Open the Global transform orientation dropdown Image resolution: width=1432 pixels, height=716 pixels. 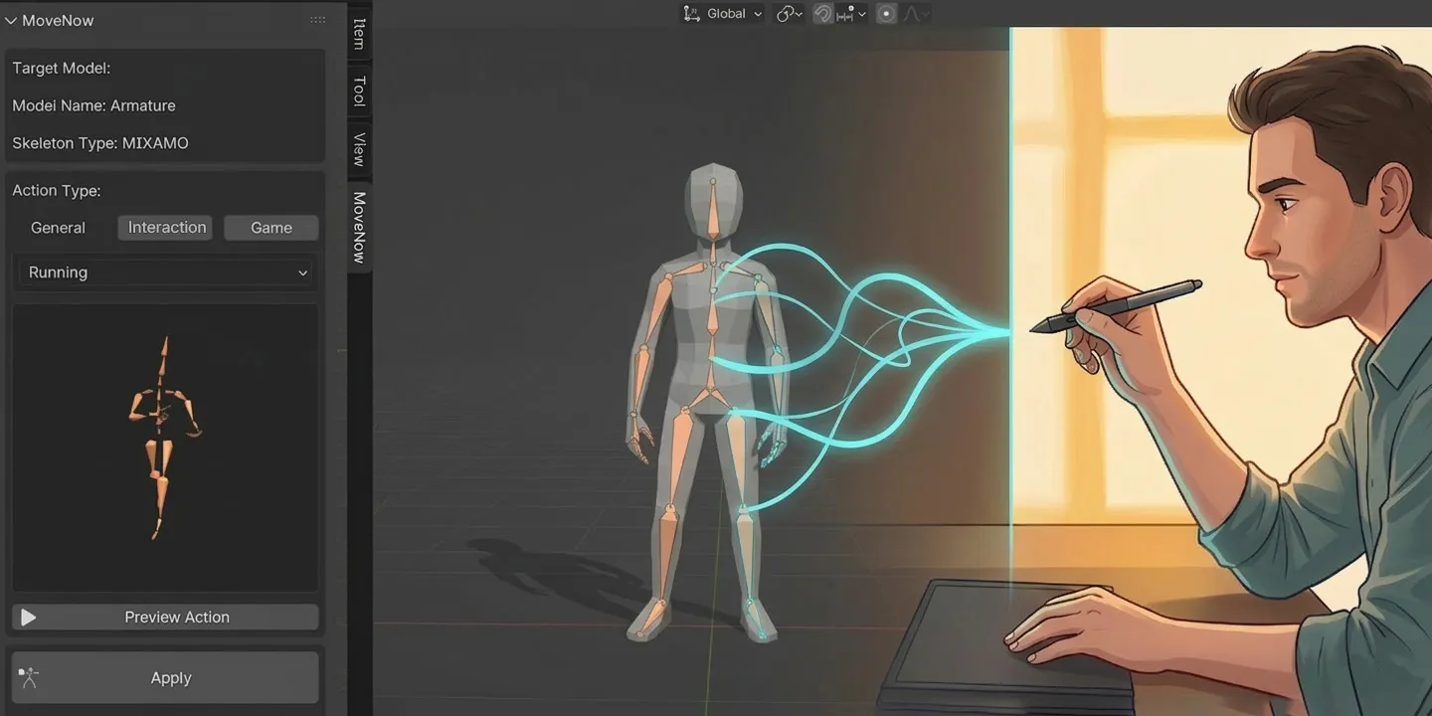[723, 14]
